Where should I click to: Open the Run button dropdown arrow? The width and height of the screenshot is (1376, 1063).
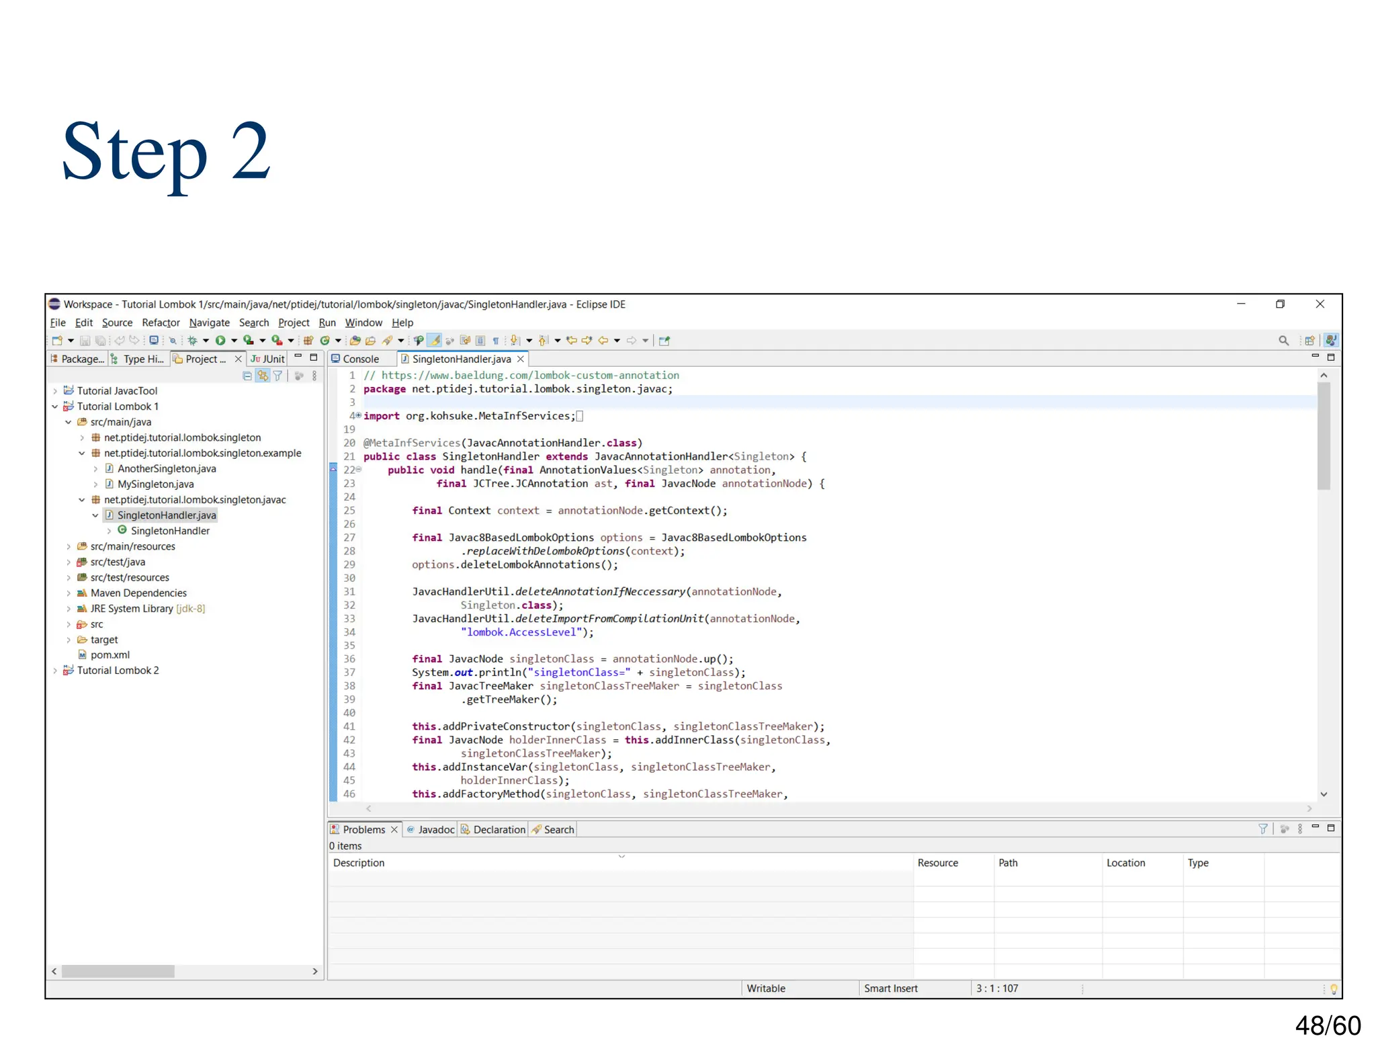[234, 341]
